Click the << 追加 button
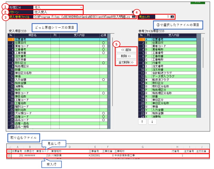 (x=126, y=50)
